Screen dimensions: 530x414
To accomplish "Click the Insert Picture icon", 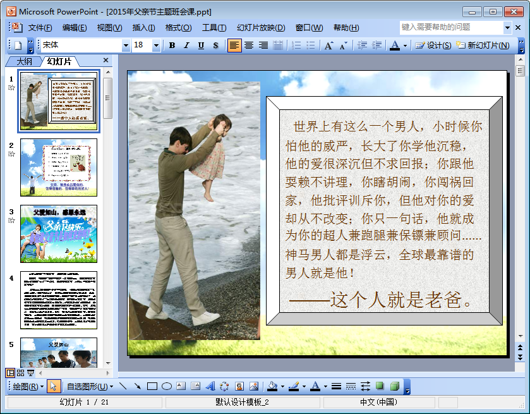I will click(x=254, y=386).
